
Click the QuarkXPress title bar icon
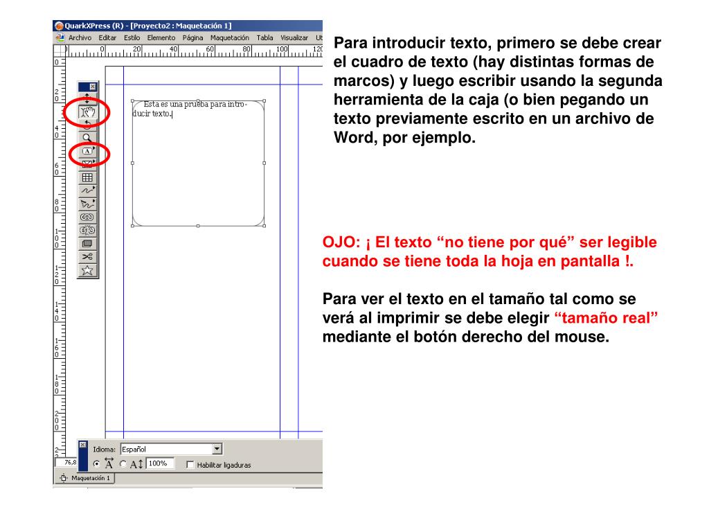(x=59, y=26)
